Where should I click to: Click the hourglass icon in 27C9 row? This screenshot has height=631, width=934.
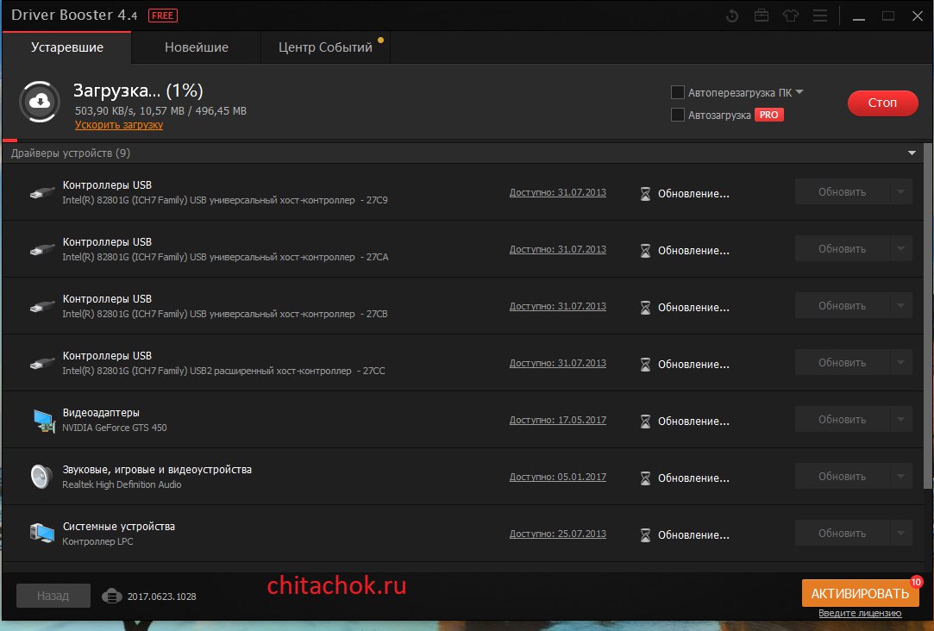[645, 193]
